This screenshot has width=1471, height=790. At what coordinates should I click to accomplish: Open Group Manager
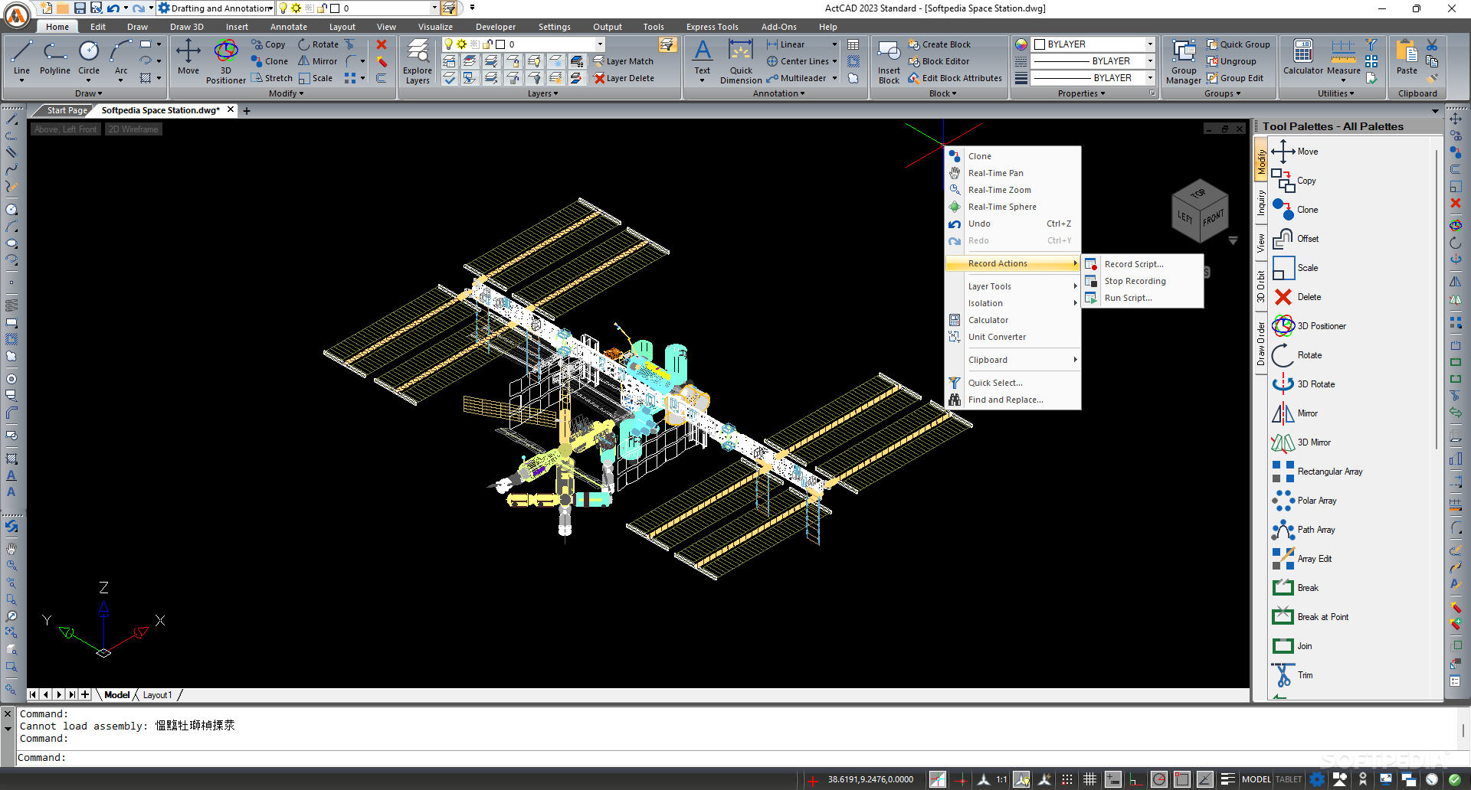pos(1184,61)
